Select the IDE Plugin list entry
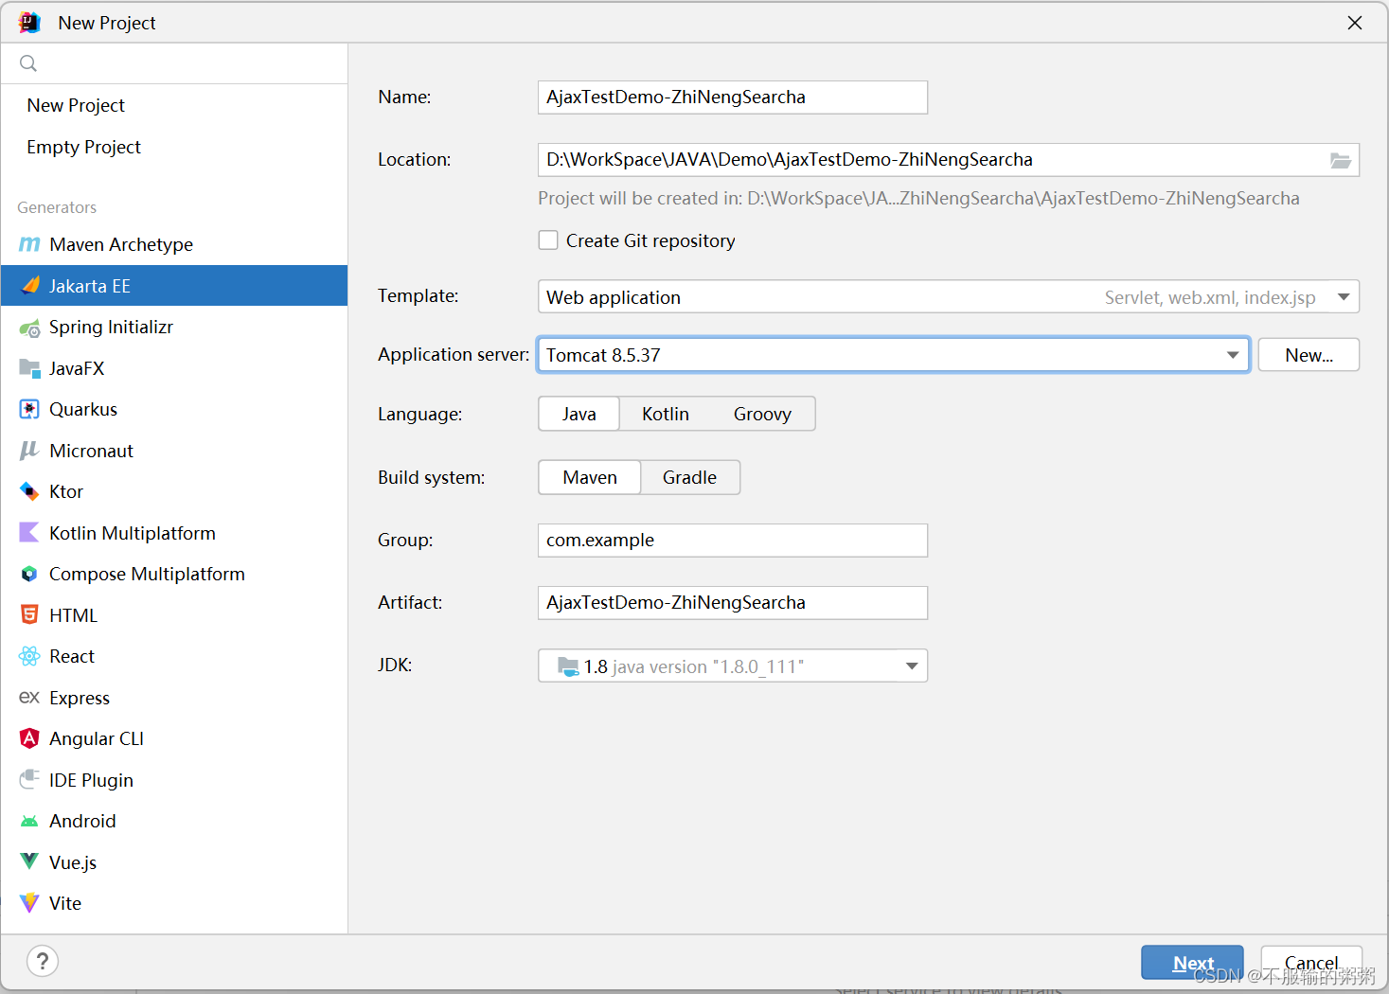 [x=174, y=780]
